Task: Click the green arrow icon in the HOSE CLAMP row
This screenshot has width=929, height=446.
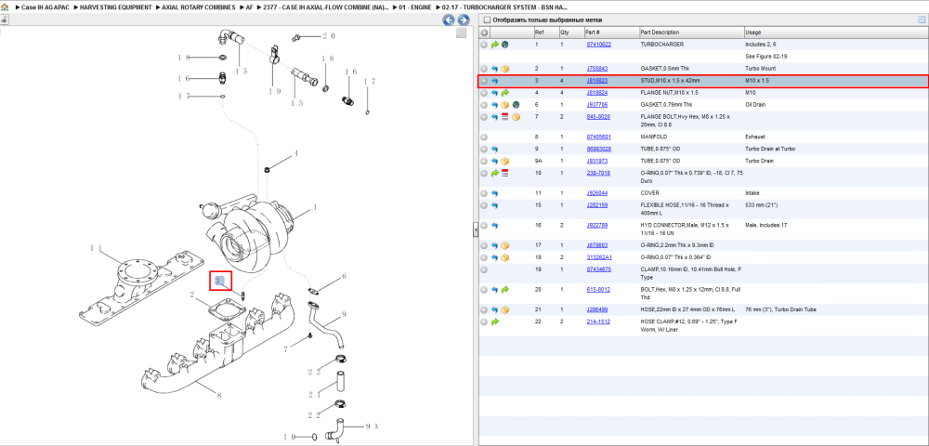Action: (x=495, y=321)
